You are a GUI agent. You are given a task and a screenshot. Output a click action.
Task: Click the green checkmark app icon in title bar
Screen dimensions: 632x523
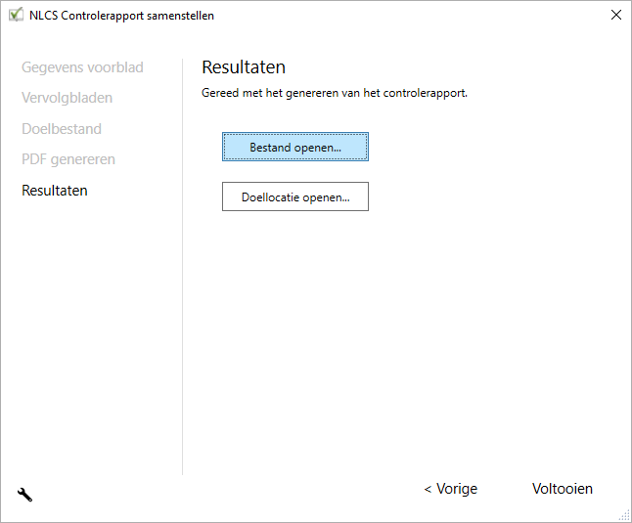point(16,15)
